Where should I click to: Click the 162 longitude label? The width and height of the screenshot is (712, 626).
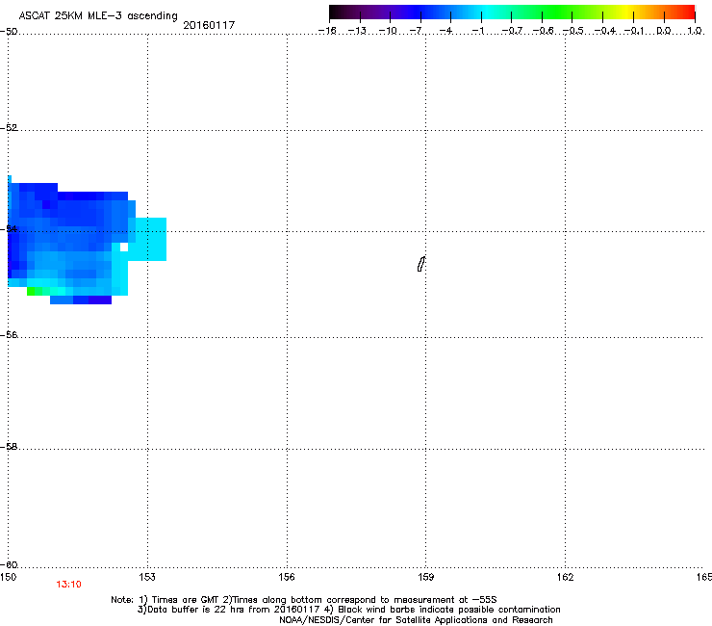coord(565,577)
